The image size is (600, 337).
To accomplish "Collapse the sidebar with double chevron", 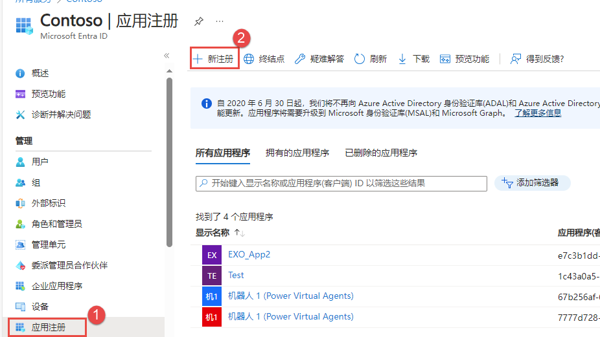I will [167, 56].
